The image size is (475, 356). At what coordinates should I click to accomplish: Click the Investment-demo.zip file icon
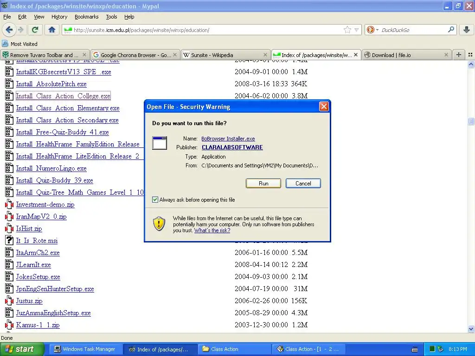click(x=9, y=204)
